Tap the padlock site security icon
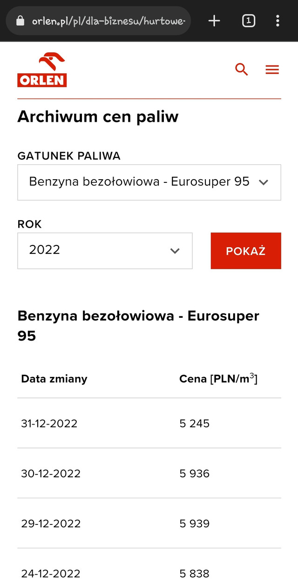Viewport: 298px width, 586px height. 20,21
